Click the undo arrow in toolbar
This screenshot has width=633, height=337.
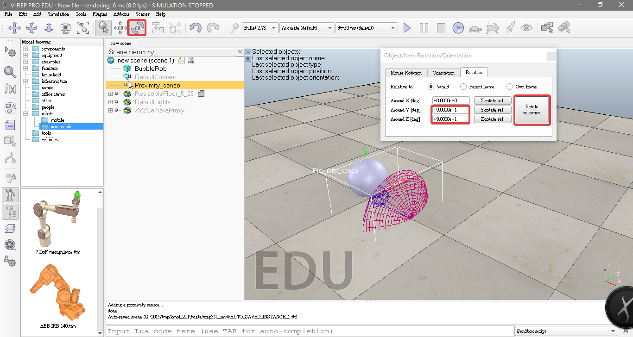pos(195,28)
